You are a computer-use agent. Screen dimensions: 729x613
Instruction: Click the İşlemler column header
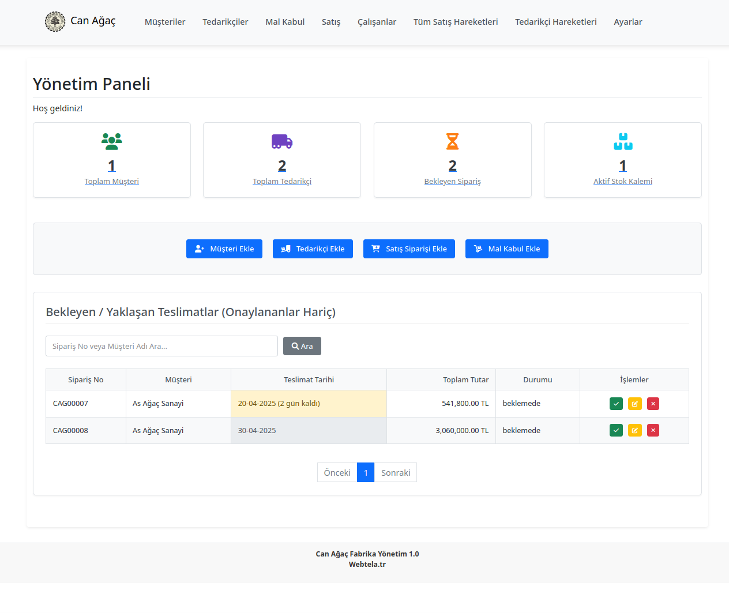click(x=634, y=379)
